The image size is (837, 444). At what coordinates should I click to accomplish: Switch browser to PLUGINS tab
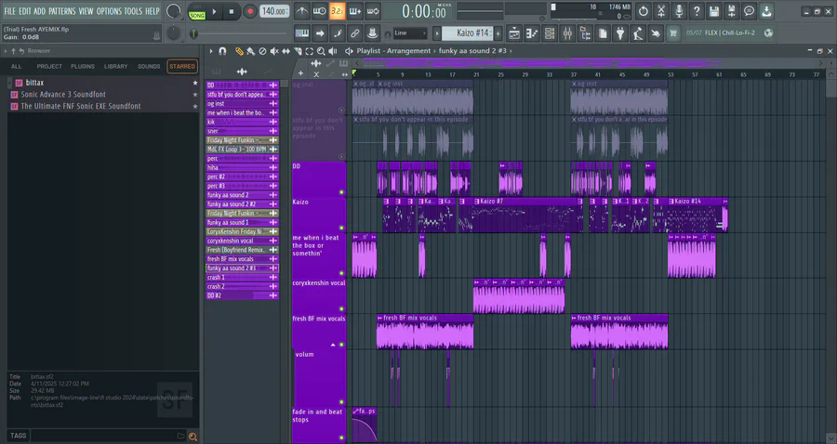(83, 67)
